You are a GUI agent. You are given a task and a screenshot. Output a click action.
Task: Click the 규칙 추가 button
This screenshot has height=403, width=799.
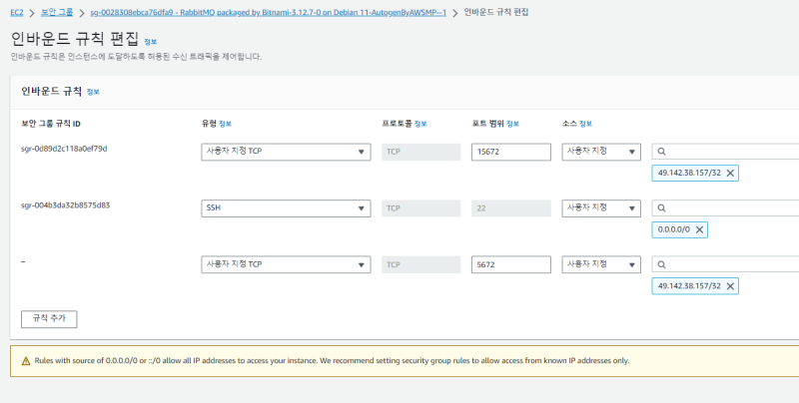(x=49, y=319)
